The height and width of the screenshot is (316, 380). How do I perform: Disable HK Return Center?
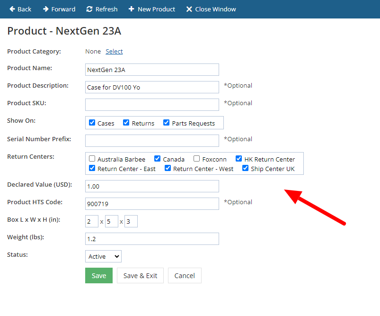239,158
